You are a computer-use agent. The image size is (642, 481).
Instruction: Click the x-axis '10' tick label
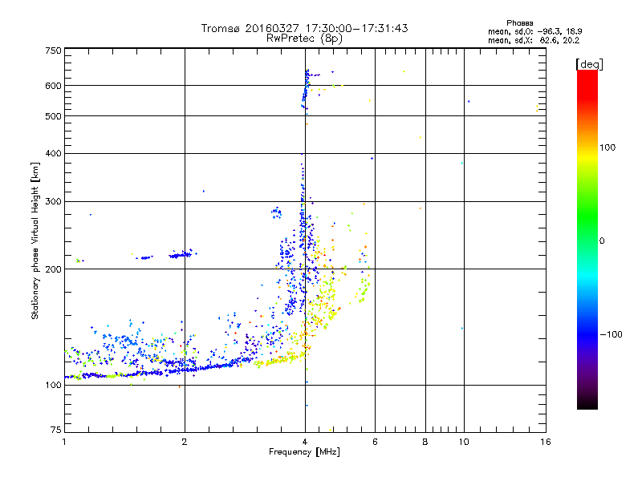click(464, 442)
